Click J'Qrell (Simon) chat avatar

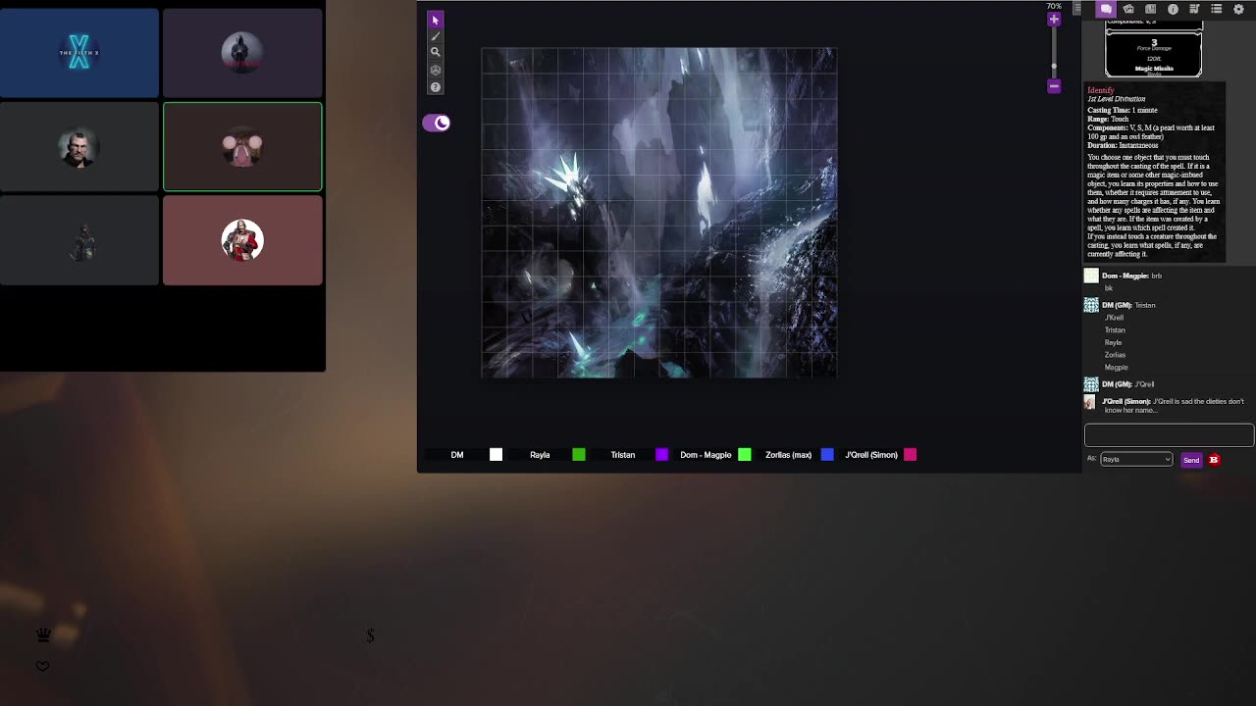[x=1089, y=403]
